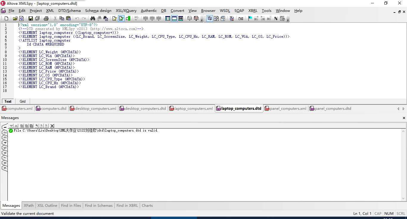Select Messages page tab 5

coord(5,148)
